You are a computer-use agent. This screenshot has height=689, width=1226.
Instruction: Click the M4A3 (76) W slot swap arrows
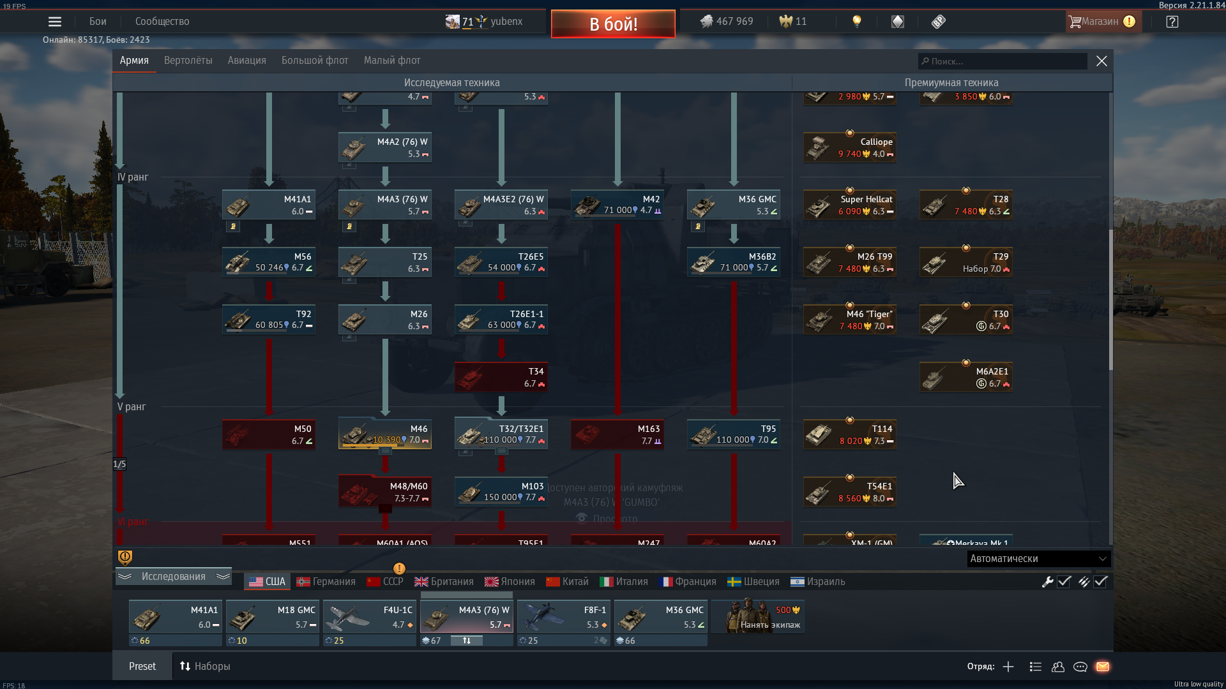pyautogui.click(x=467, y=641)
